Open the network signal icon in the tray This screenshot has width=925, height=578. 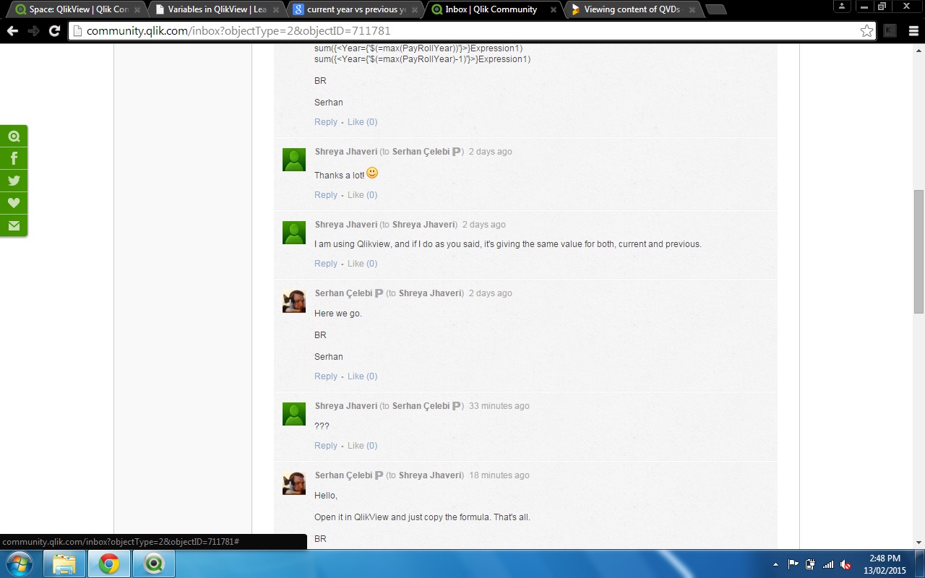(x=828, y=564)
